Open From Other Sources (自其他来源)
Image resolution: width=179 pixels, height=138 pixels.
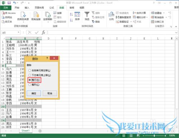point(23,17)
